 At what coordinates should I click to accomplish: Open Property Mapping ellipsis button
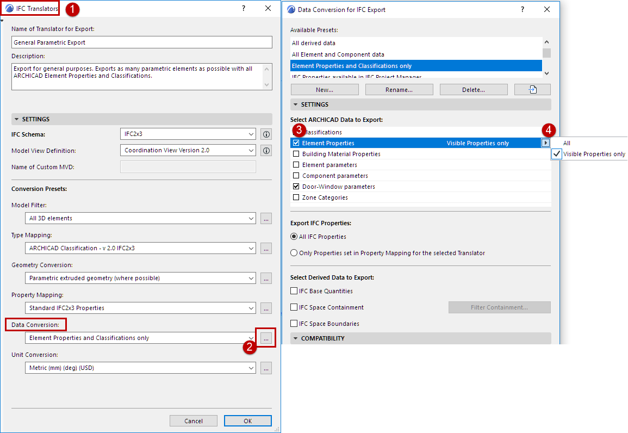(266, 308)
